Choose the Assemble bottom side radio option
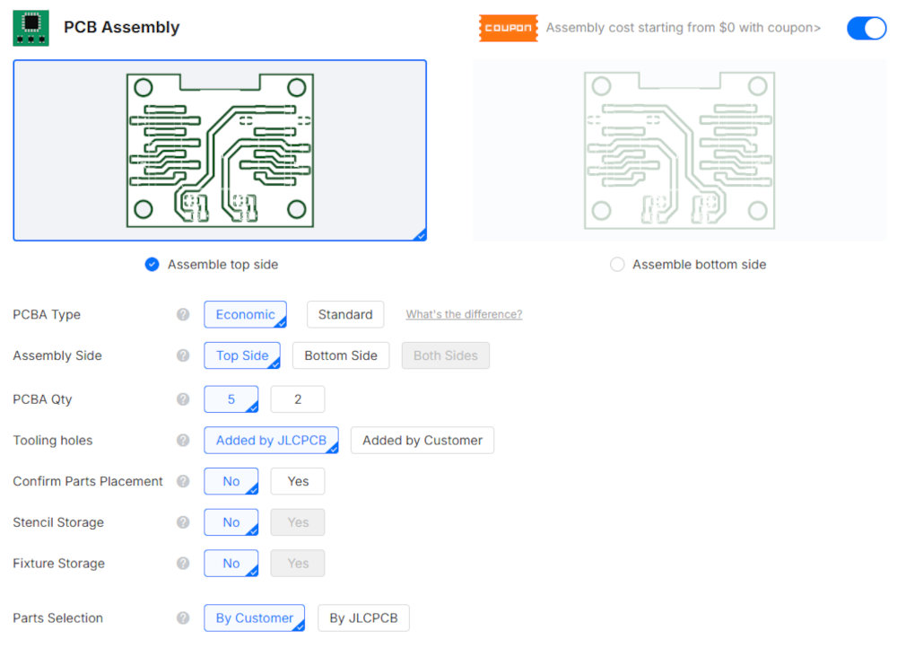This screenshot has width=897, height=648. pos(617,265)
